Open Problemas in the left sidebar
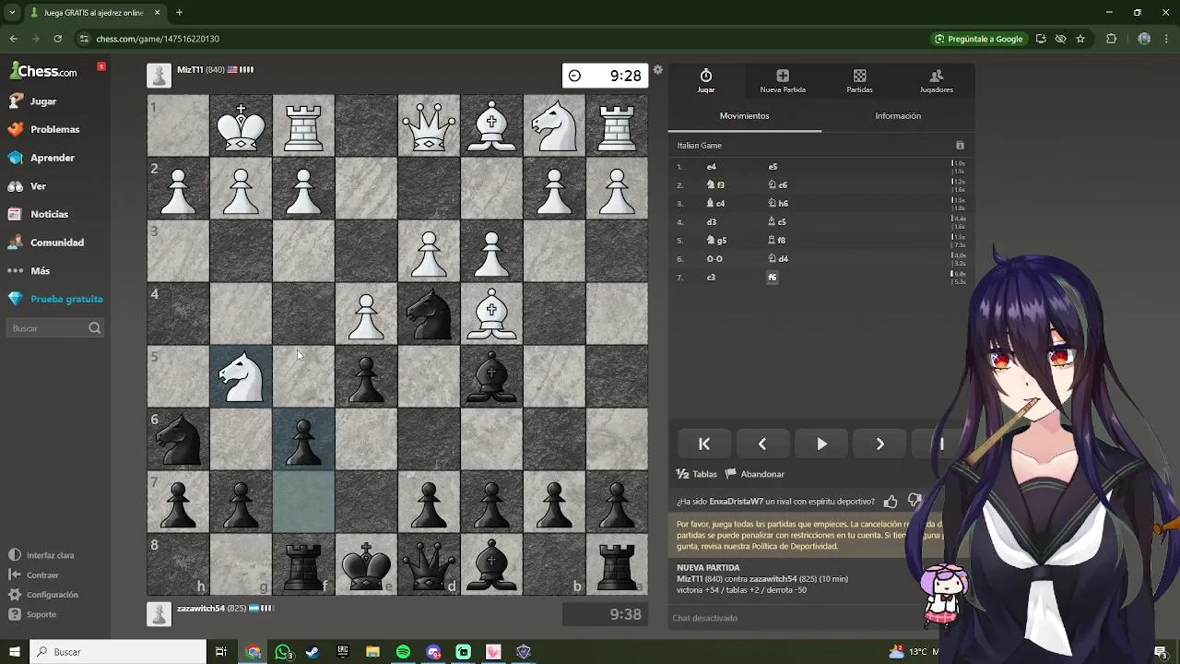The height and width of the screenshot is (664, 1180). tap(55, 130)
